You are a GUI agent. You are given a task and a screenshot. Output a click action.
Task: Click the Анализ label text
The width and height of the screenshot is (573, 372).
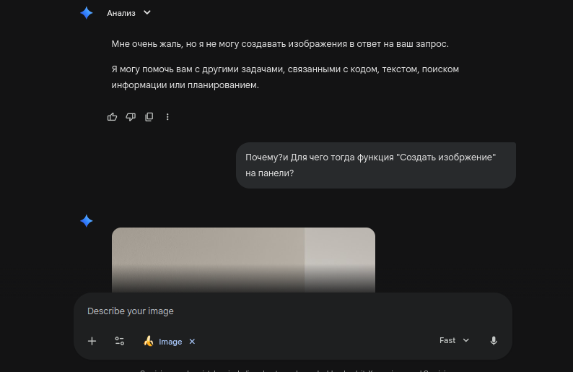[121, 13]
